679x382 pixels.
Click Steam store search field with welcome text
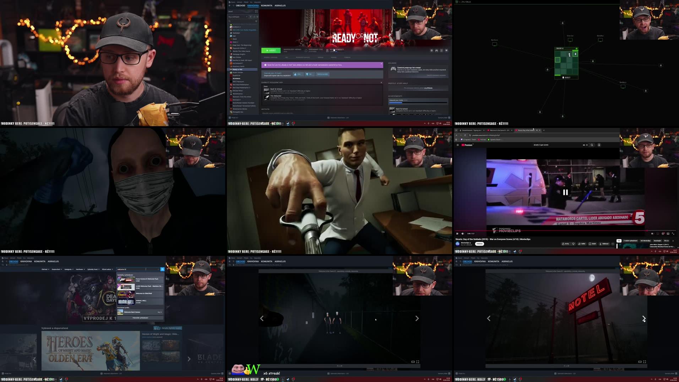pyautogui.click(x=138, y=269)
